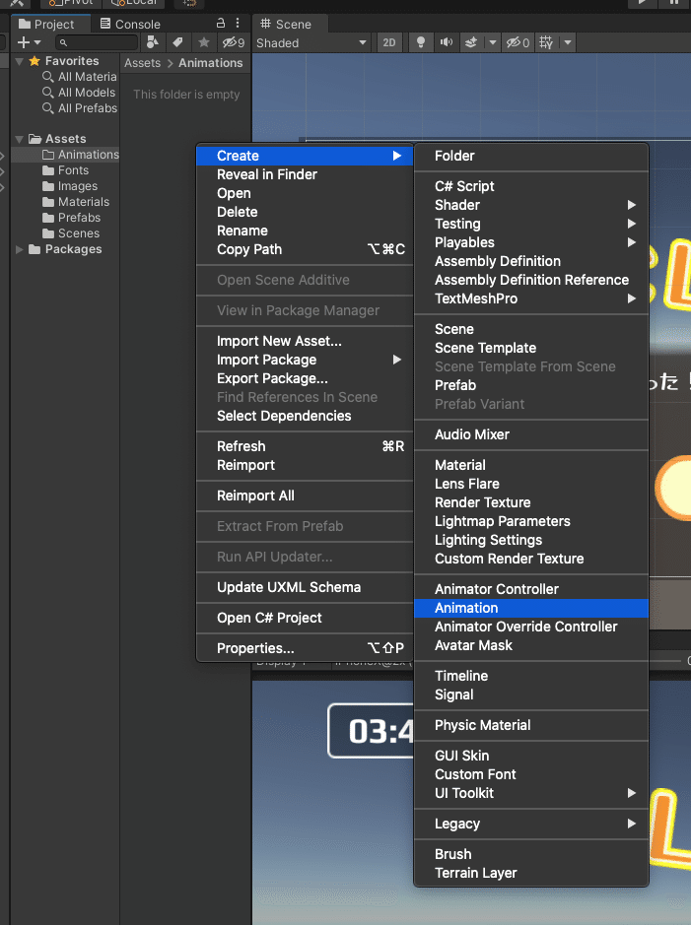Expand the Shader submenu
Image resolution: width=691 pixels, height=925 pixels.
pyautogui.click(x=531, y=205)
